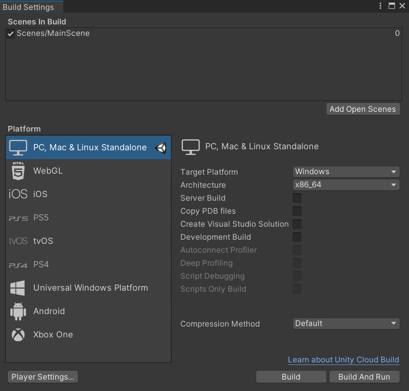
Task: Select the iOS platform
Action: (88, 194)
